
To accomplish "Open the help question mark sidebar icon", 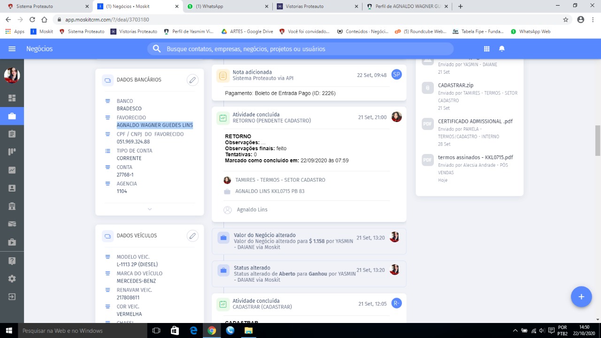I will (12, 261).
